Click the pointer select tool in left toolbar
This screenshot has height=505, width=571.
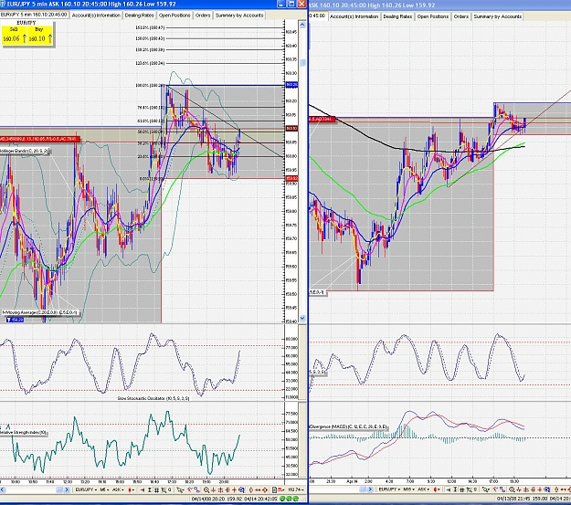pyautogui.click(x=180, y=489)
